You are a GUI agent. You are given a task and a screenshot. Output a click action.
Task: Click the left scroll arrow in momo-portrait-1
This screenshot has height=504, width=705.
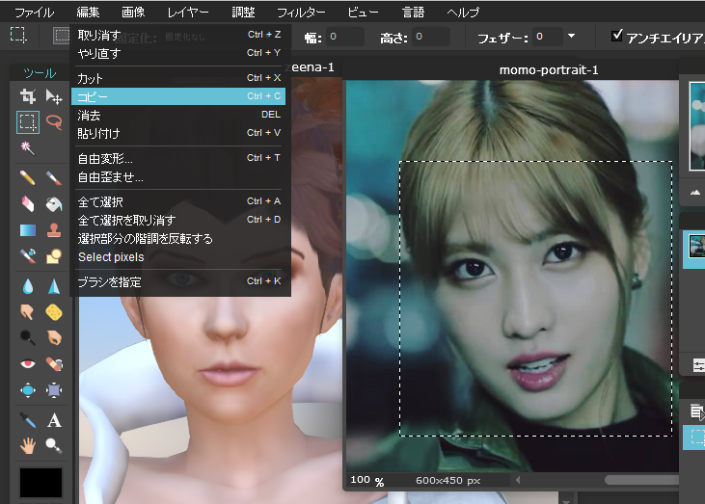[518, 480]
